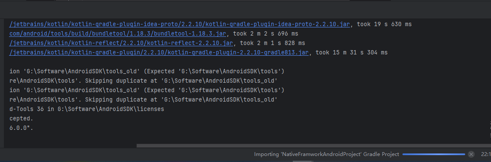Screen dimensions: 491x162
Task: Open the kotlin-gradle-plugin-2.2.10-gradle813.jar link
Action: (159, 52)
